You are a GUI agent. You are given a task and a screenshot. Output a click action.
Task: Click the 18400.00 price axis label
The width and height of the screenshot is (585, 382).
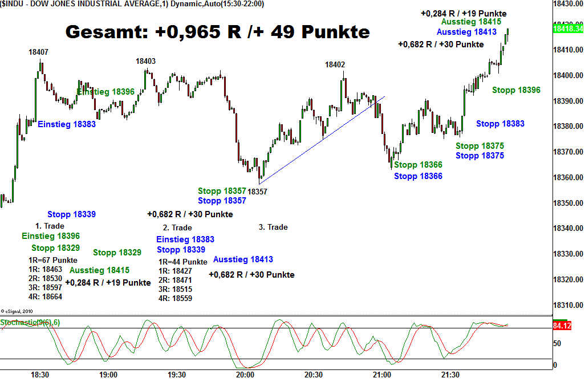click(x=567, y=76)
